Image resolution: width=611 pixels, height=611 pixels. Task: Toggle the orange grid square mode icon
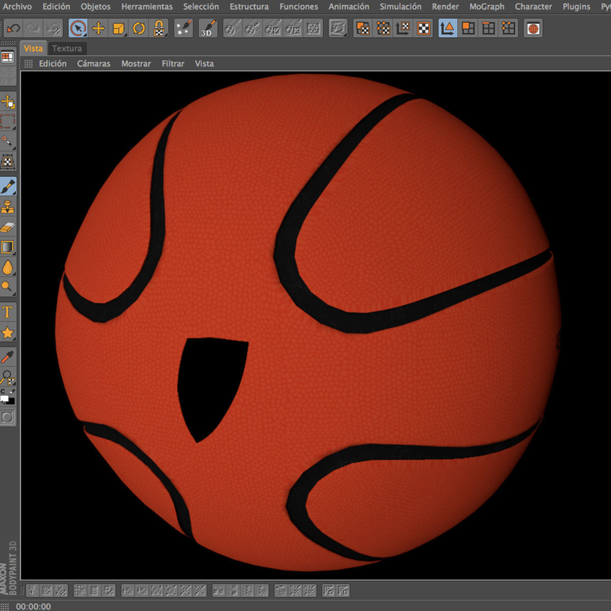488,29
